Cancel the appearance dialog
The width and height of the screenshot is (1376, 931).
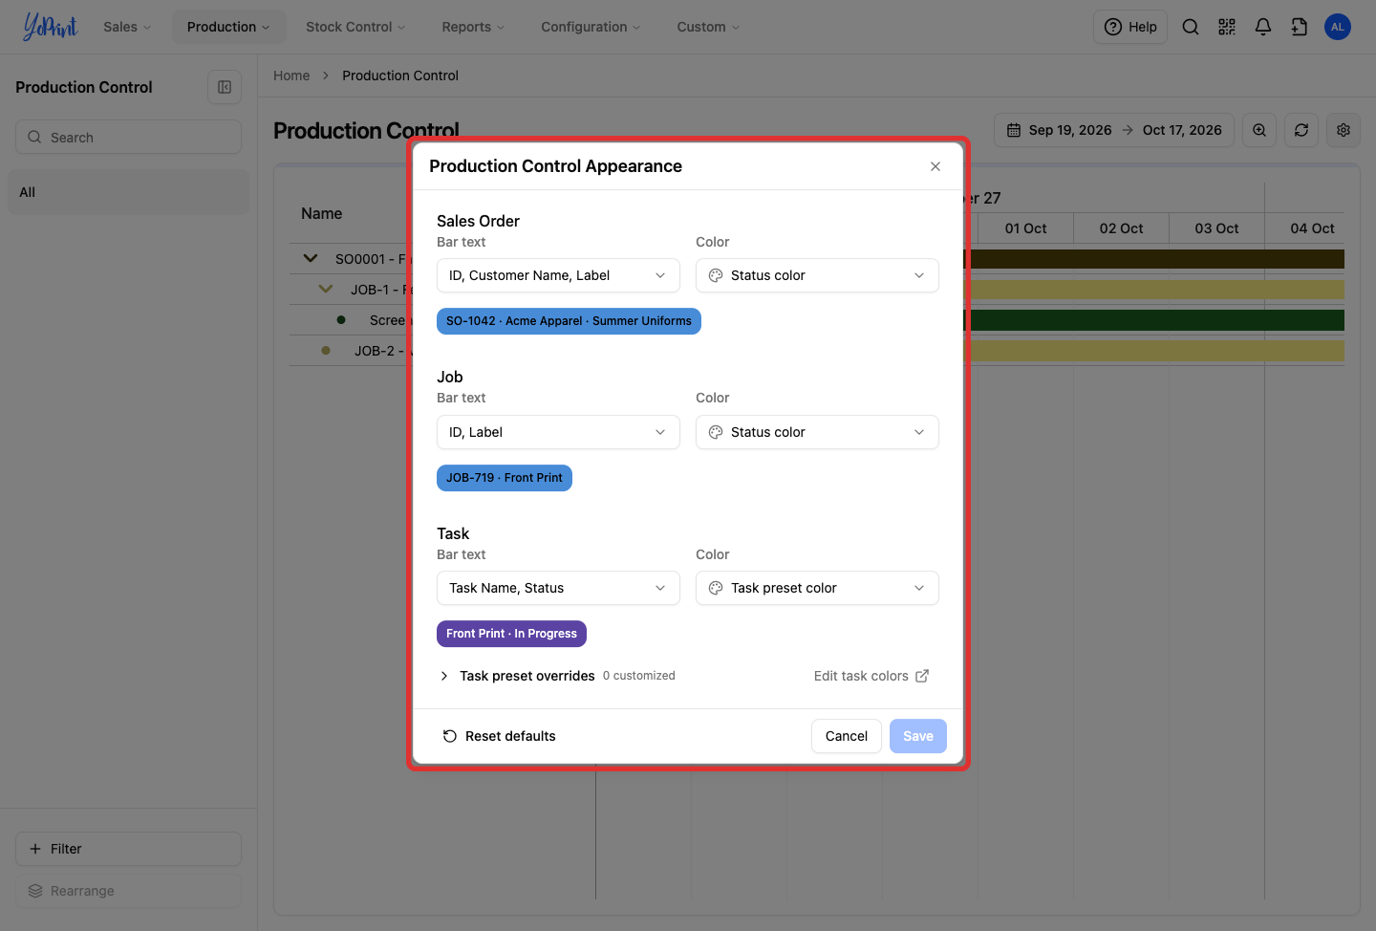(847, 736)
